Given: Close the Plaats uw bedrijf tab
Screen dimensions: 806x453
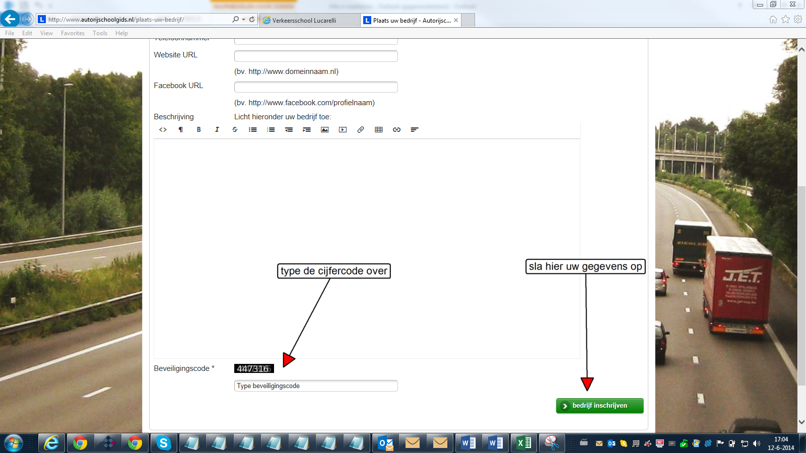Looking at the screenshot, I should point(456,20).
